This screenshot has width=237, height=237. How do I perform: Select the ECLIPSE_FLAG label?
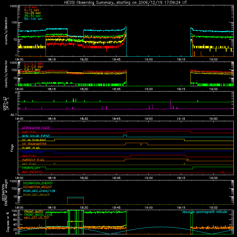point(32,152)
